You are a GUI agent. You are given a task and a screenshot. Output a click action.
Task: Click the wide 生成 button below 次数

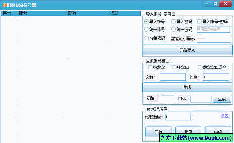pyautogui.click(x=187, y=87)
